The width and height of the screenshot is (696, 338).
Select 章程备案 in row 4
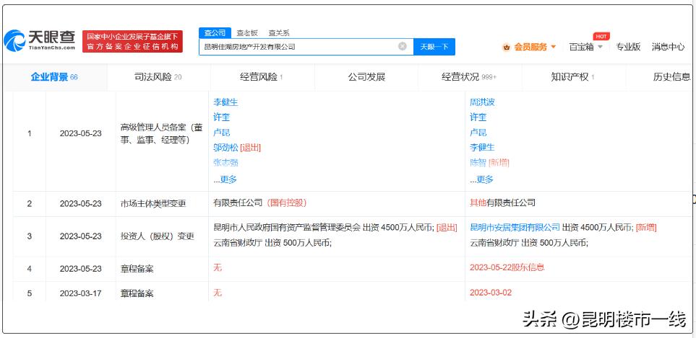click(137, 269)
